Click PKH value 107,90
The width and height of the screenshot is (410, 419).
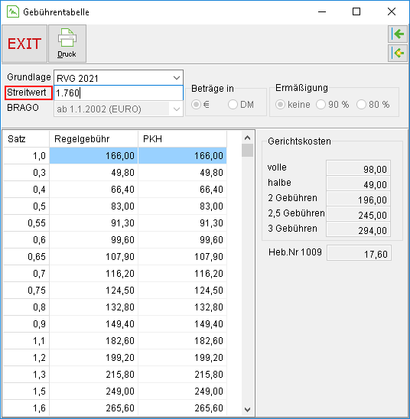pyautogui.click(x=183, y=257)
